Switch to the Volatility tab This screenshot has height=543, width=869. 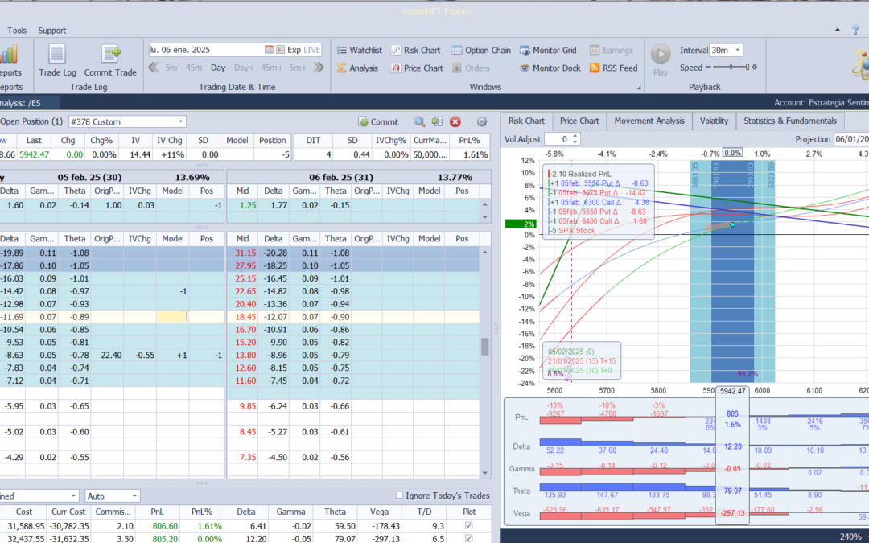point(714,121)
